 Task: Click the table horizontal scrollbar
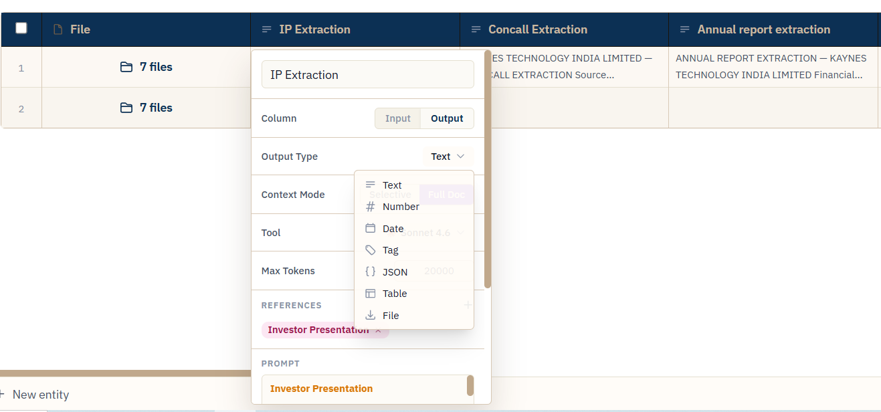[x=125, y=373]
